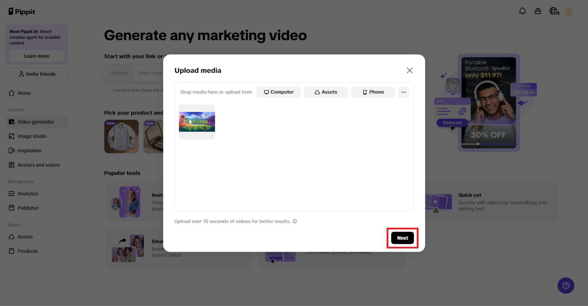
Task: Go to the Home menu item
Action: tap(24, 93)
